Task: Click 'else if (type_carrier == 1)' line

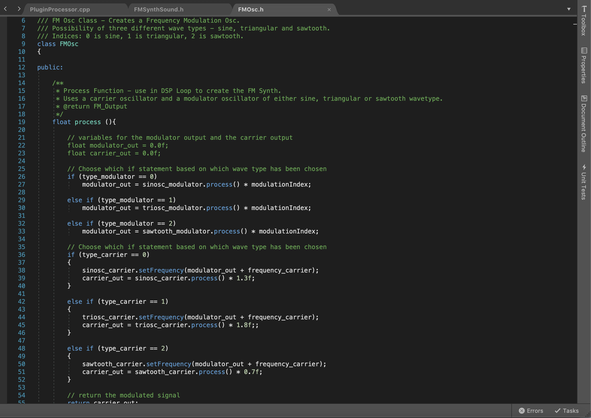Action: coord(118,301)
